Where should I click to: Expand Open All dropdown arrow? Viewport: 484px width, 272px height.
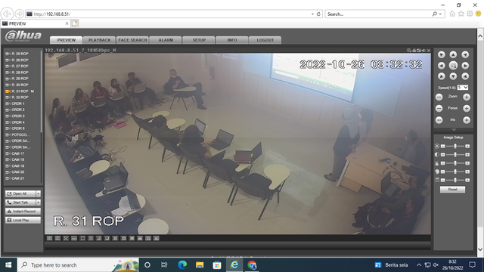coord(39,193)
